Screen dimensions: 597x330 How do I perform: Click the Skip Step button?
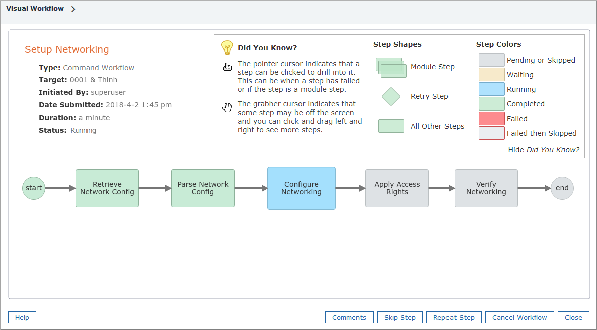click(400, 317)
